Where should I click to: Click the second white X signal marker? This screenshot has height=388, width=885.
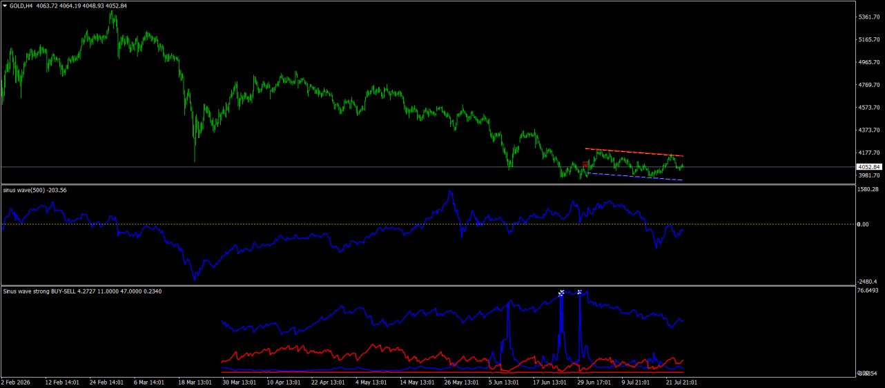click(579, 293)
